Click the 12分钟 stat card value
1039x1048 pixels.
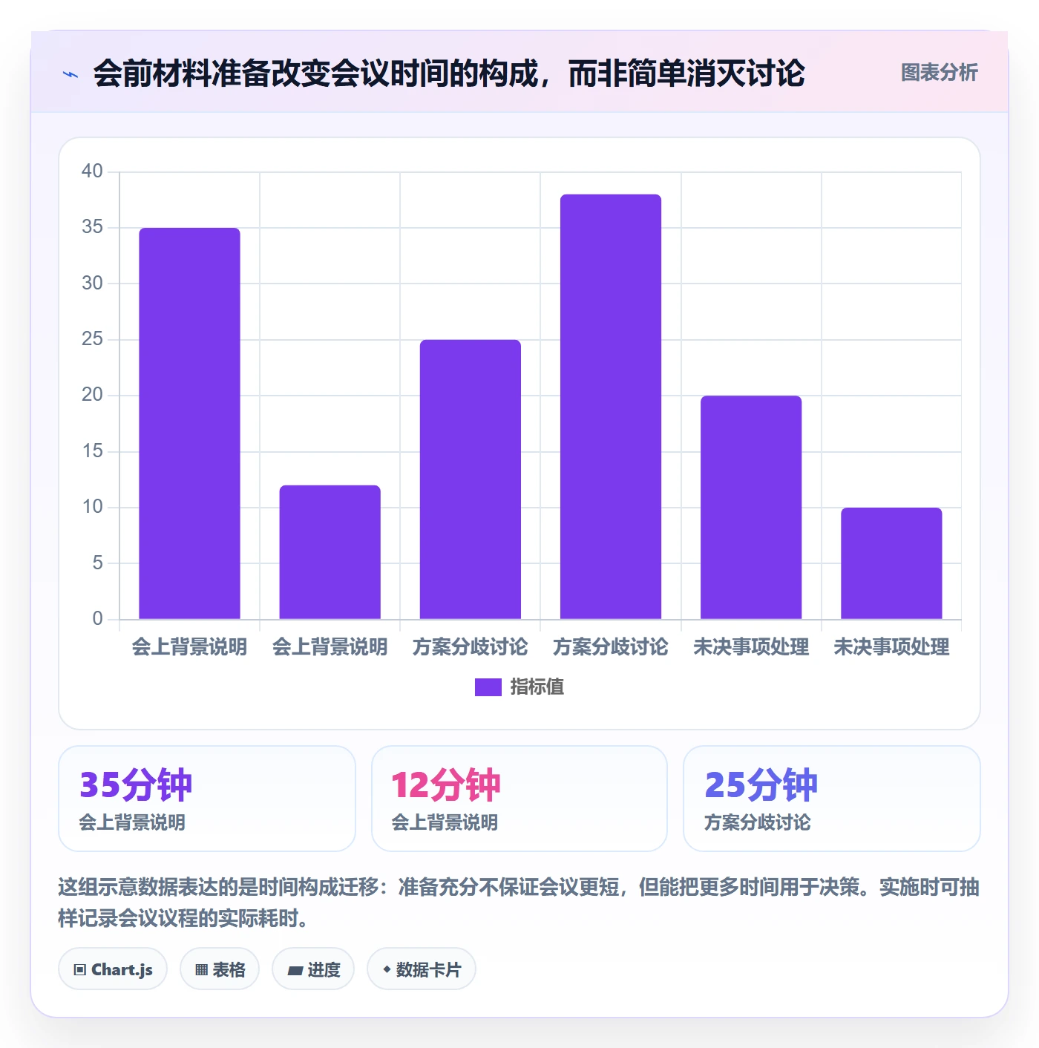pyautogui.click(x=446, y=785)
